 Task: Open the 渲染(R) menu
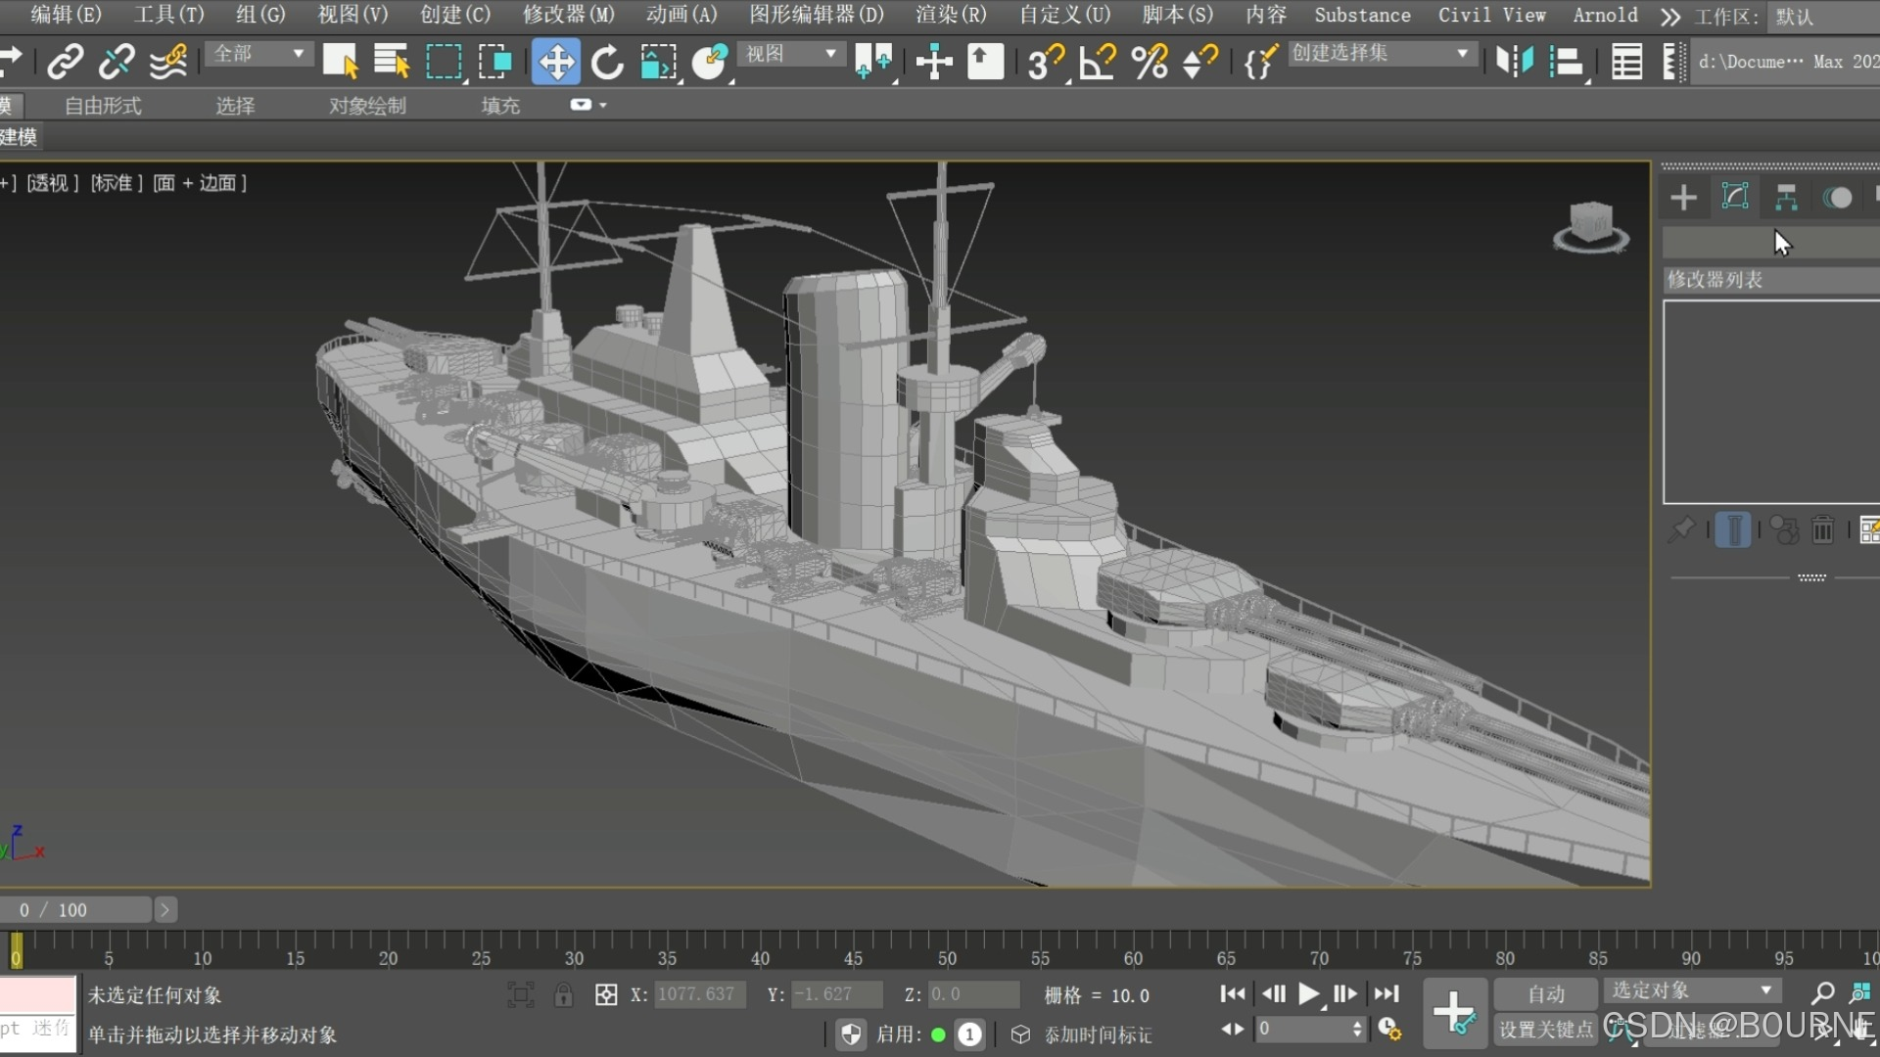click(x=951, y=15)
